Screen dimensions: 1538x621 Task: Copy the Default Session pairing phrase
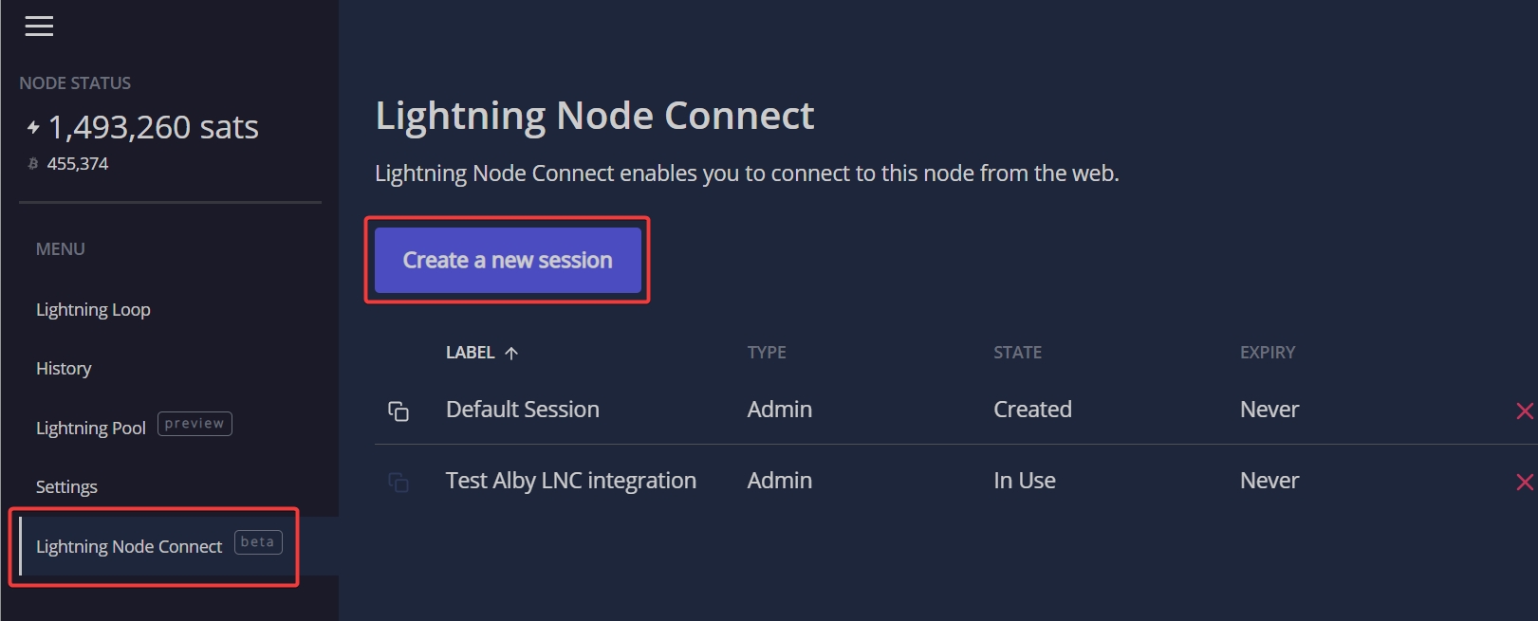click(398, 411)
